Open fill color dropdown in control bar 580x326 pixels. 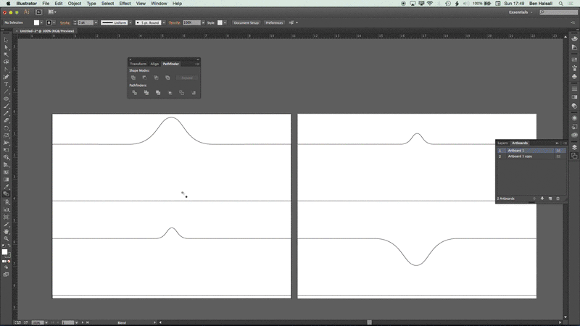click(41, 22)
